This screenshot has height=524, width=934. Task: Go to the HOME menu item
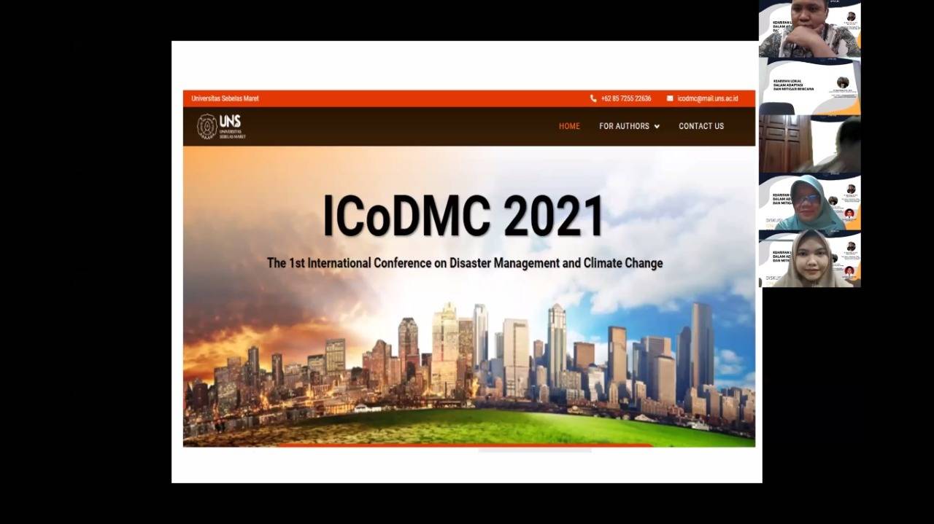(x=569, y=126)
